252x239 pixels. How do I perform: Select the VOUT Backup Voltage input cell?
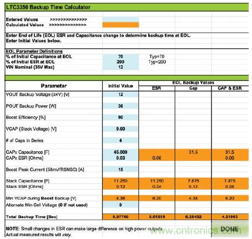120,94
